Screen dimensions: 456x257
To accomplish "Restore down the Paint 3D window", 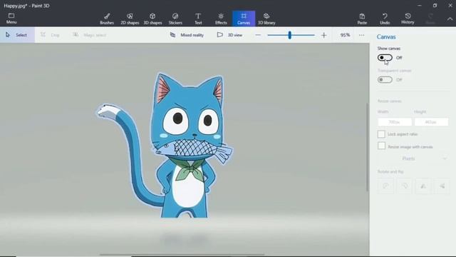I will [435, 5].
